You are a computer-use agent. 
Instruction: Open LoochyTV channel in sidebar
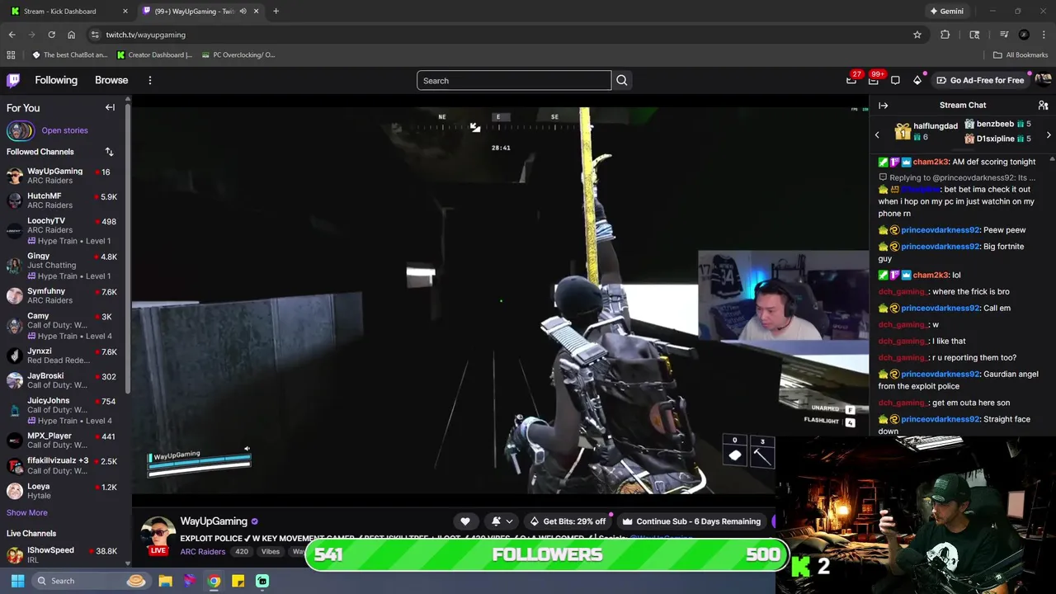tap(63, 230)
